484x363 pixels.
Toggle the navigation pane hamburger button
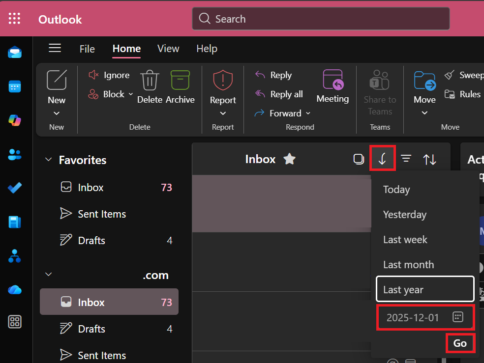pos(55,48)
